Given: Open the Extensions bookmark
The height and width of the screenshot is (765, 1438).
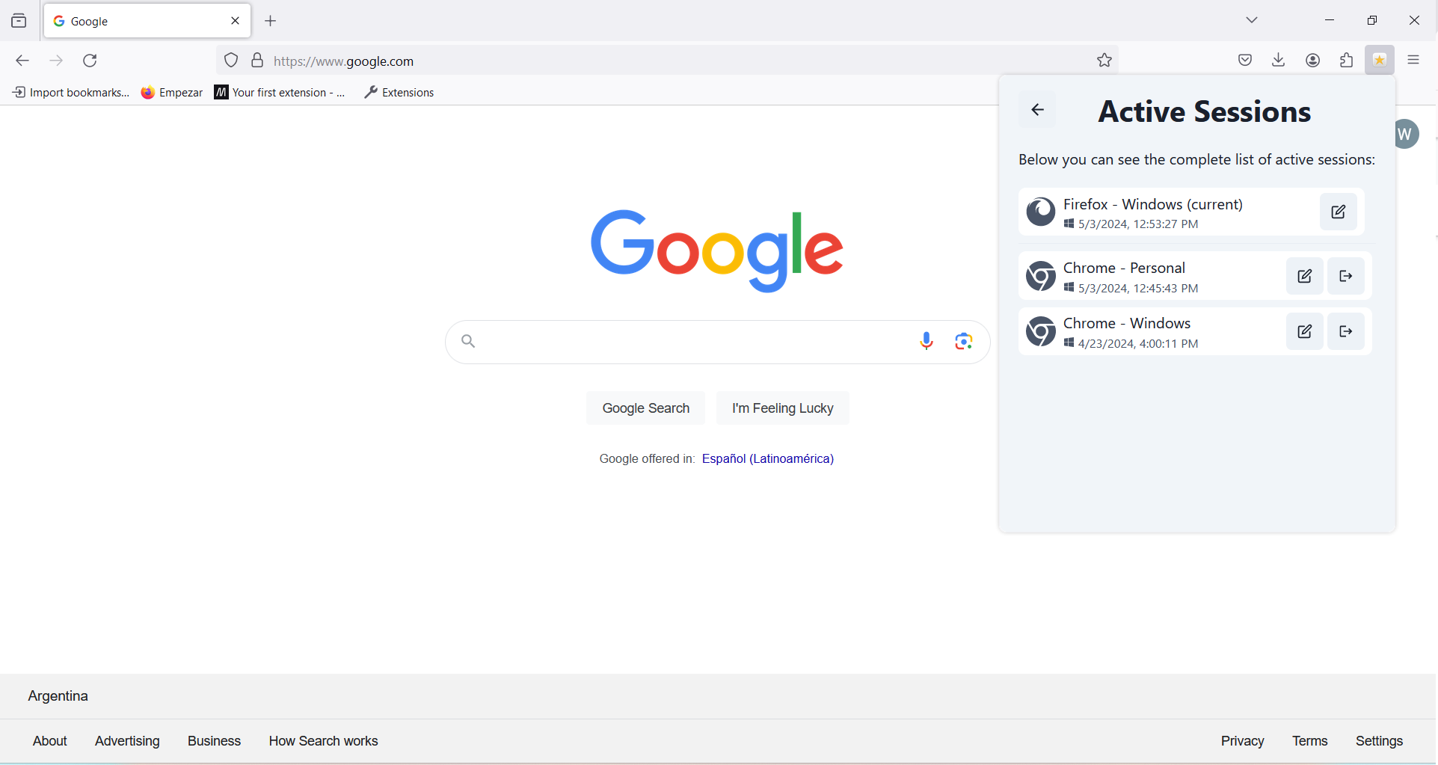Looking at the screenshot, I should point(399,93).
